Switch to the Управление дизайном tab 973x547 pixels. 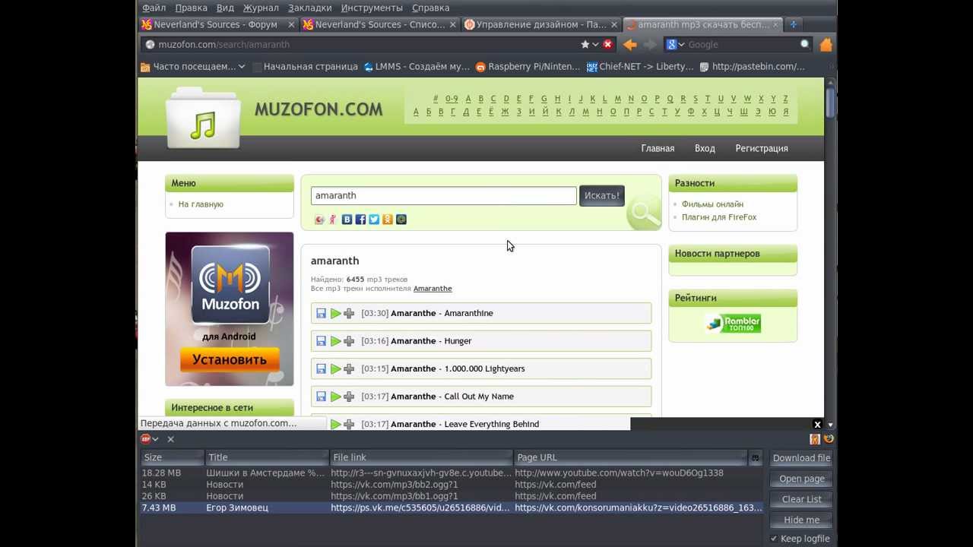click(540, 24)
